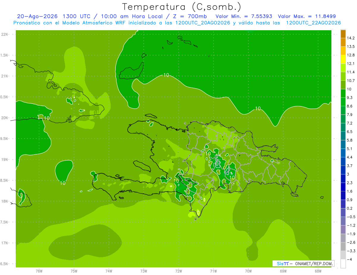Click the '18N' latitude axis label
The width and height of the screenshot is (357, 275).
4,201
